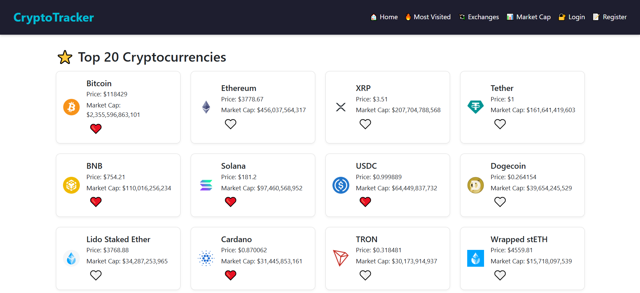Unfavorite Bitcoin using its heart icon

96,129
